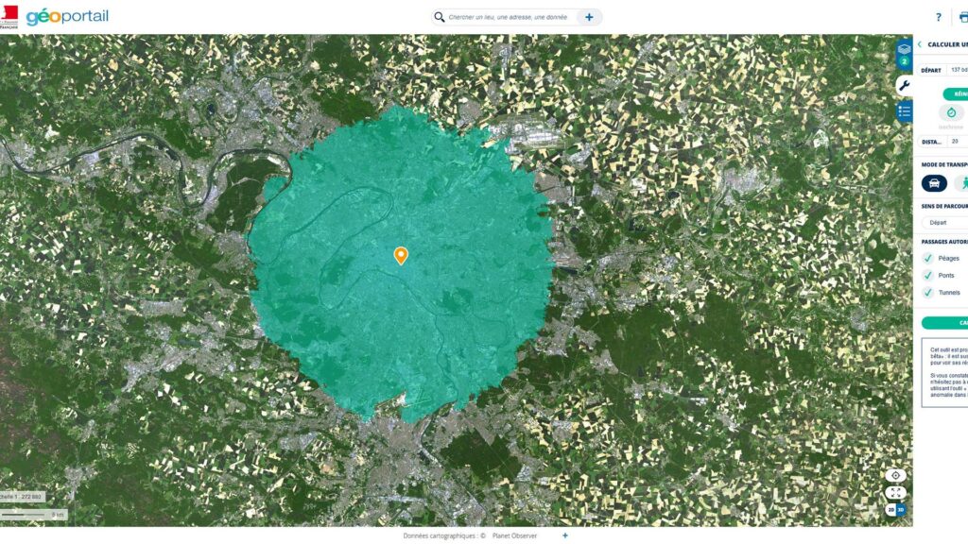This screenshot has height=544, width=968.
Task: Toggle the Péages checkbox
Action: 927,259
